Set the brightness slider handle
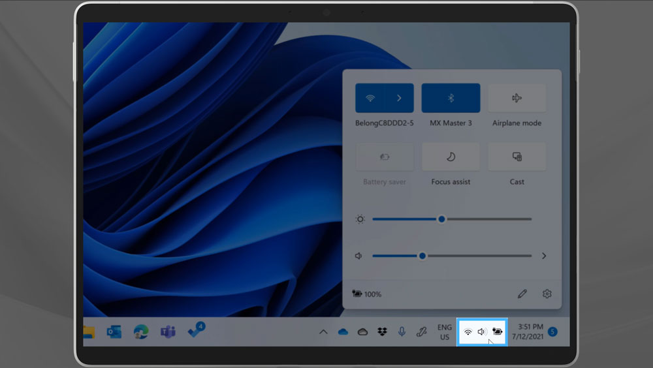Screen dimensions: 653x368 tap(441, 219)
